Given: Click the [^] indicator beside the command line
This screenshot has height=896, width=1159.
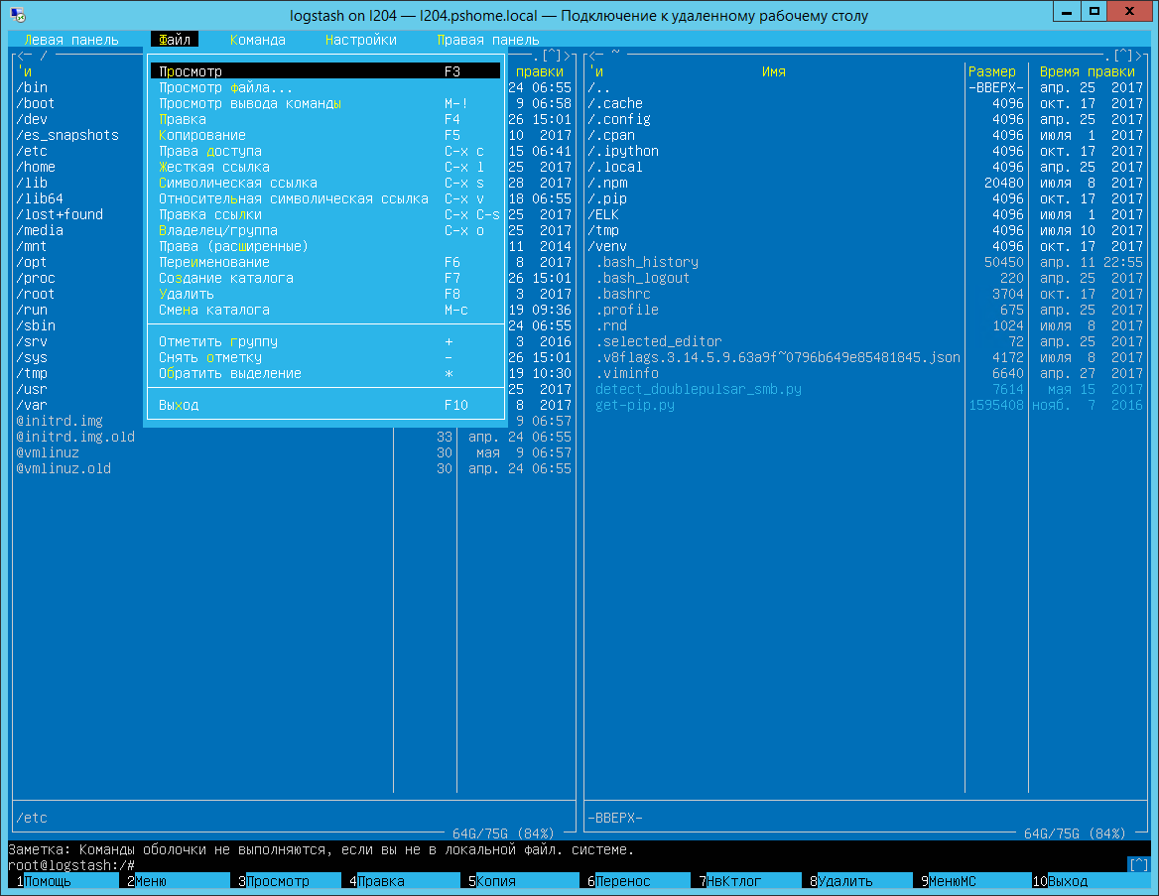Looking at the screenshot, I should coord(1139,865).
